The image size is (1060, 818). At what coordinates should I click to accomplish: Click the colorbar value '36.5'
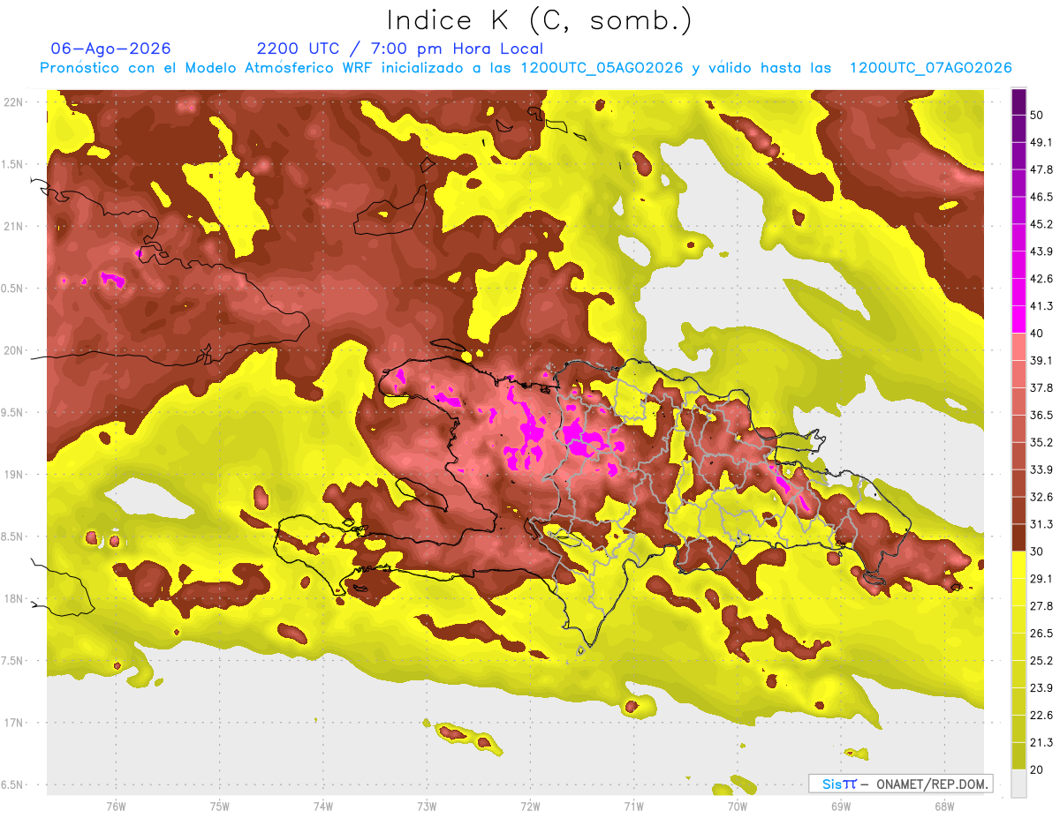(x=1041, y=416)
